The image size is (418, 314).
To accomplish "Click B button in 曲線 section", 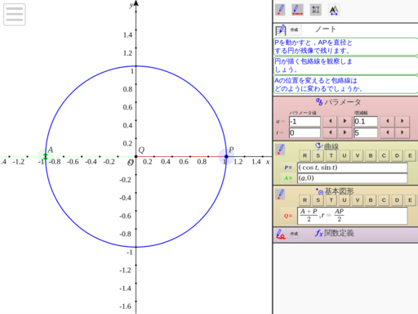I will [x=371, y=155].
